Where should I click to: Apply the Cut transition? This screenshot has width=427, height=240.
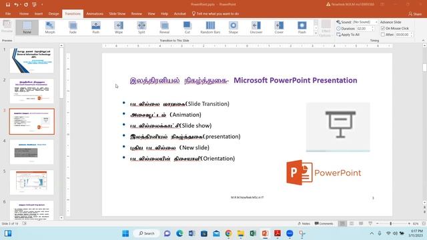pyautogui.click(x=187, y=27)
